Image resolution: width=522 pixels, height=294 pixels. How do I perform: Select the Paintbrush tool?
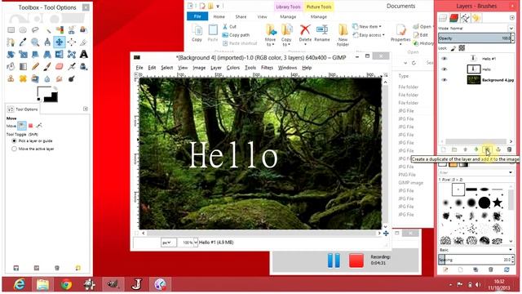pos(47,67)
